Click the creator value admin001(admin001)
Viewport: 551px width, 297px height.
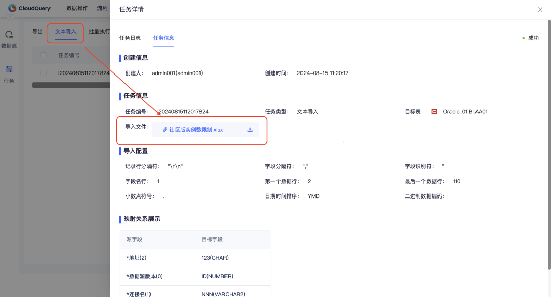pyautogui.click(x=177, y=73)
